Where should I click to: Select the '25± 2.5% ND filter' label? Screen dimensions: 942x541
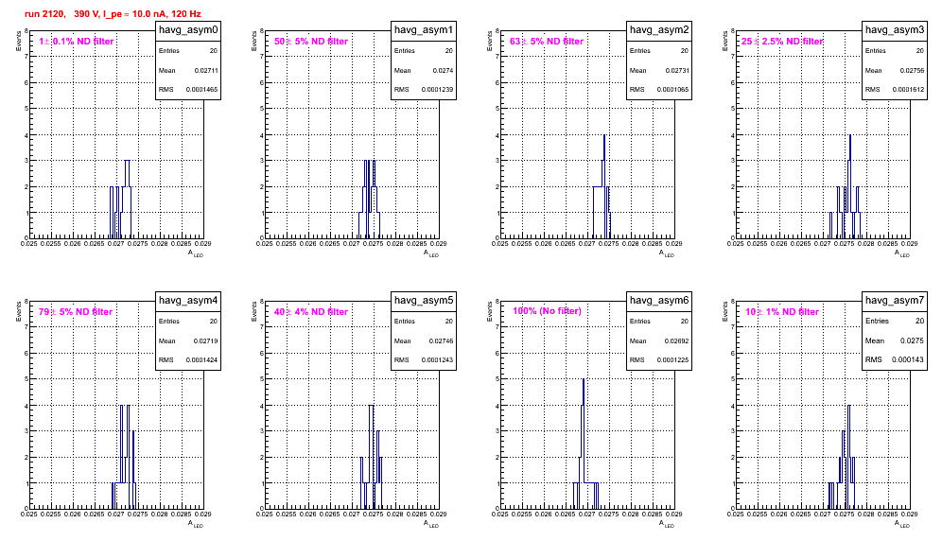(782, 41)
